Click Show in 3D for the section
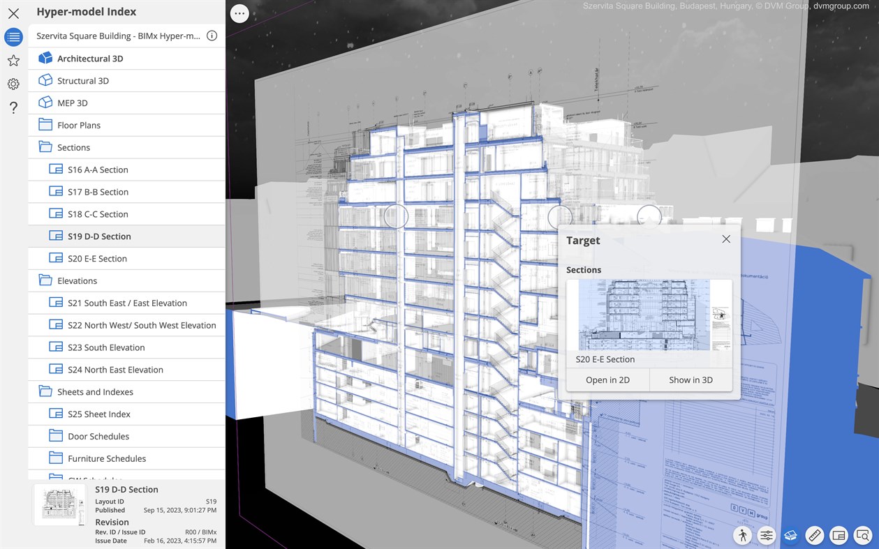The height and width of the screenshot is (549, 879). pyautogui.click(x=690, y=379)
